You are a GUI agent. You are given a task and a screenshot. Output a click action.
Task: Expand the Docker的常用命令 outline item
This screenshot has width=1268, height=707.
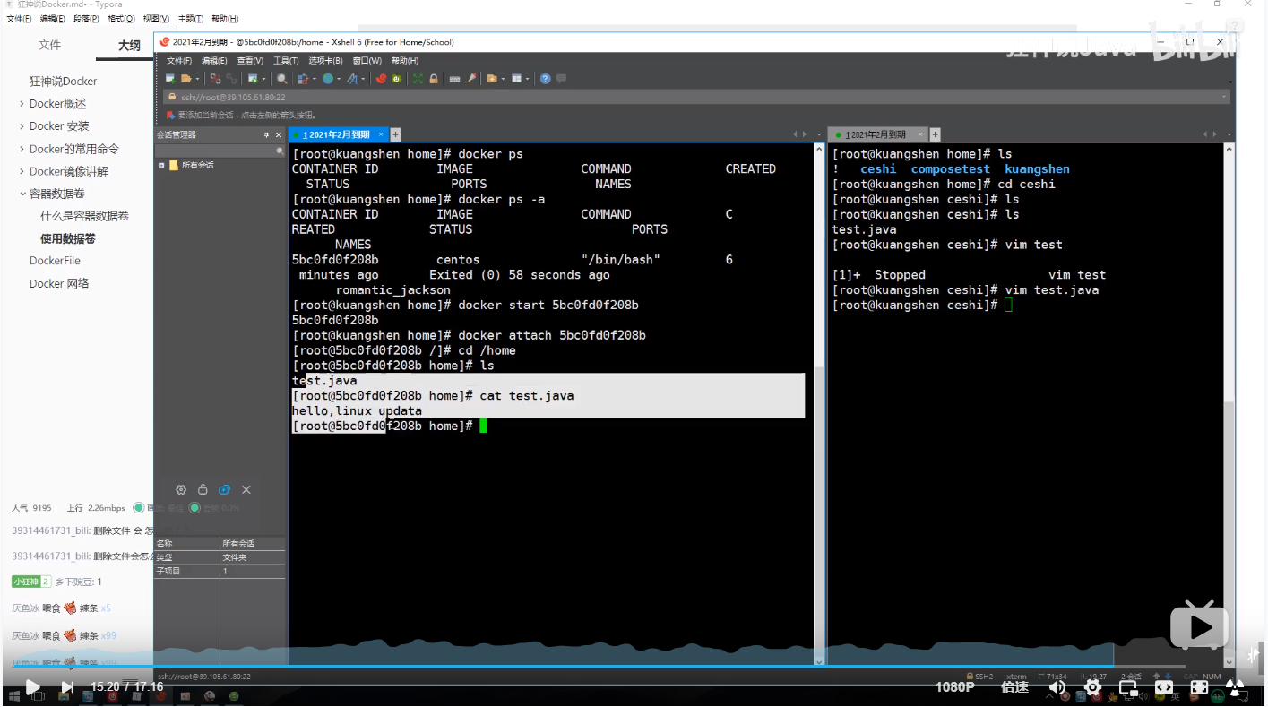22,149
